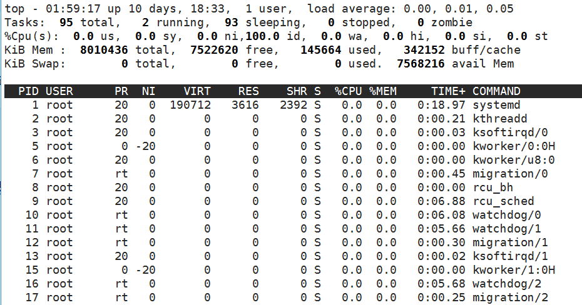Click the 3616 RES value

tap(245, 105)
